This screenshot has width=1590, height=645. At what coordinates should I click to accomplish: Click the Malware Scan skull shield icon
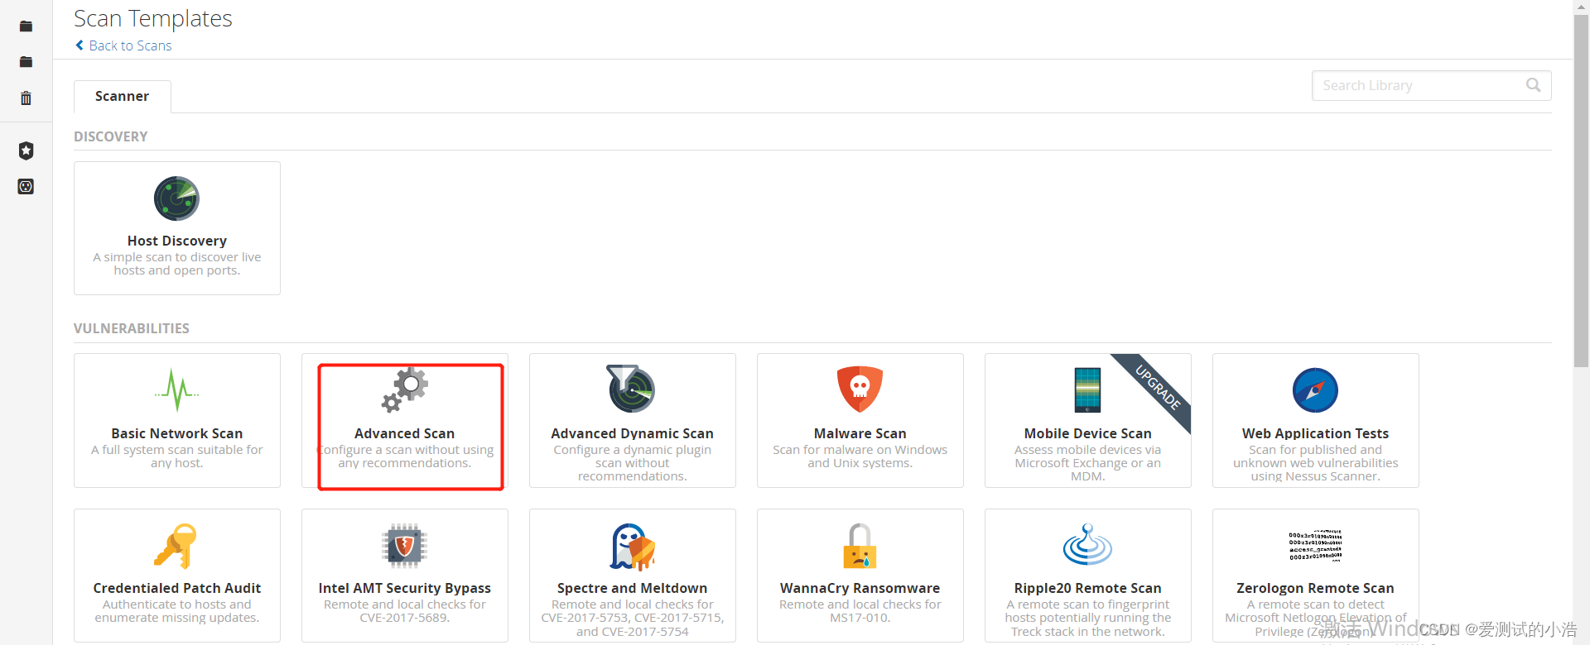tap(860, 389)
